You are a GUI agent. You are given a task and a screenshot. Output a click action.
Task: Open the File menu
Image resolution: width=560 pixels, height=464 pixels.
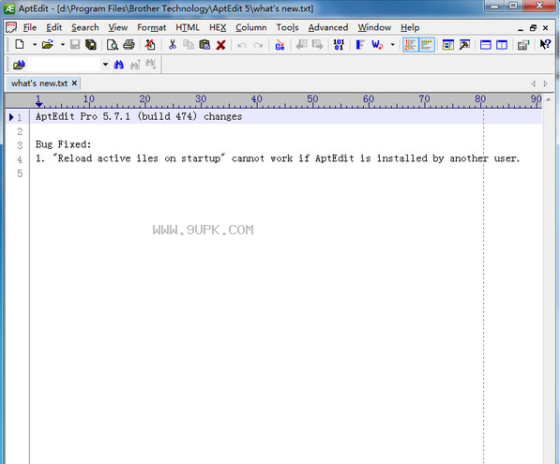pos(30,27)
